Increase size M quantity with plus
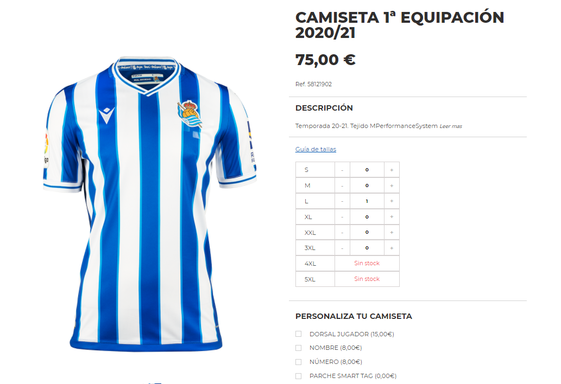The width and height of the screenshot is (561, 384). point(392,185)
